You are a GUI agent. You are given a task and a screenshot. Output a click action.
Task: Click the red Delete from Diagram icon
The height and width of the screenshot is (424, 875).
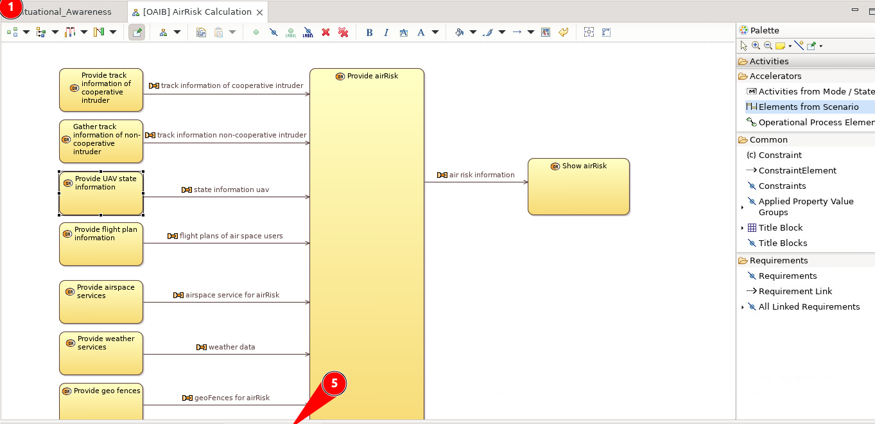325,32
